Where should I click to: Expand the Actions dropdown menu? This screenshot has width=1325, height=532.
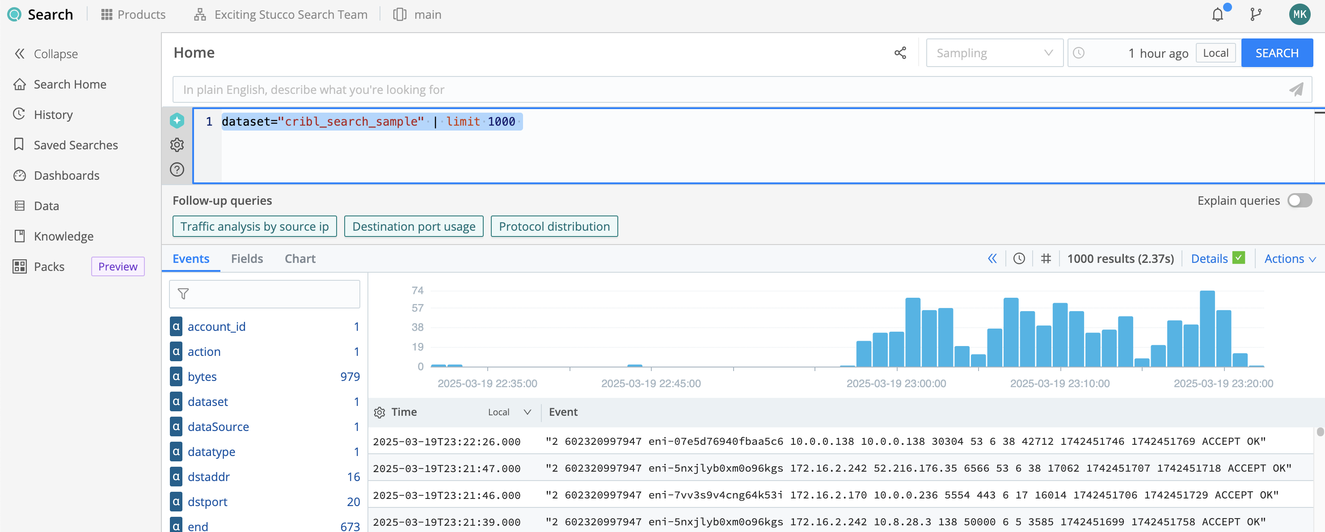(1290, 259)
